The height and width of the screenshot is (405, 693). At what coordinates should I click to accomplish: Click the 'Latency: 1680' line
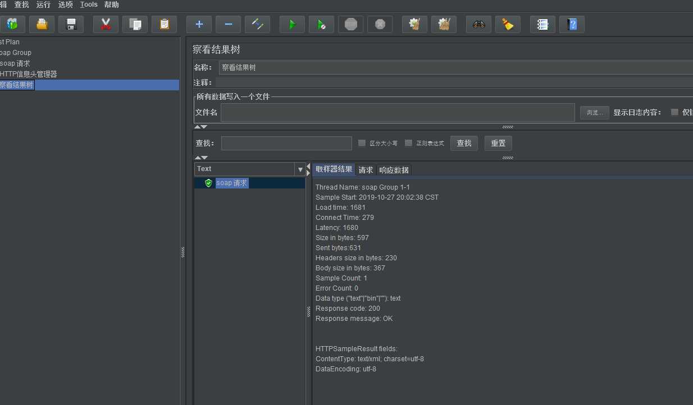pos(337,228)
